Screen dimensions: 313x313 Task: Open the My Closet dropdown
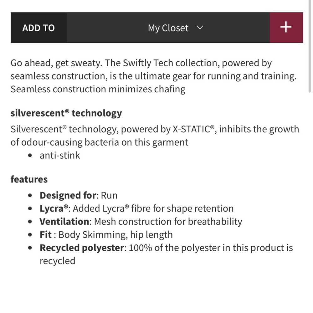pos(168,28)
